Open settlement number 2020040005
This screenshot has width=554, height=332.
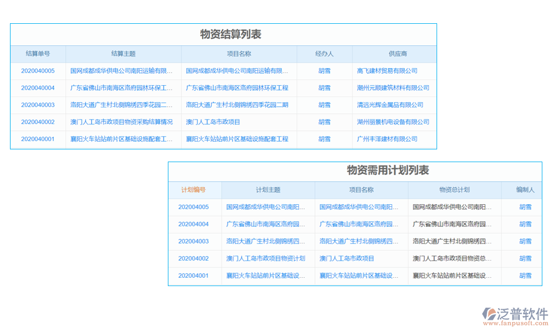[37, 71]
